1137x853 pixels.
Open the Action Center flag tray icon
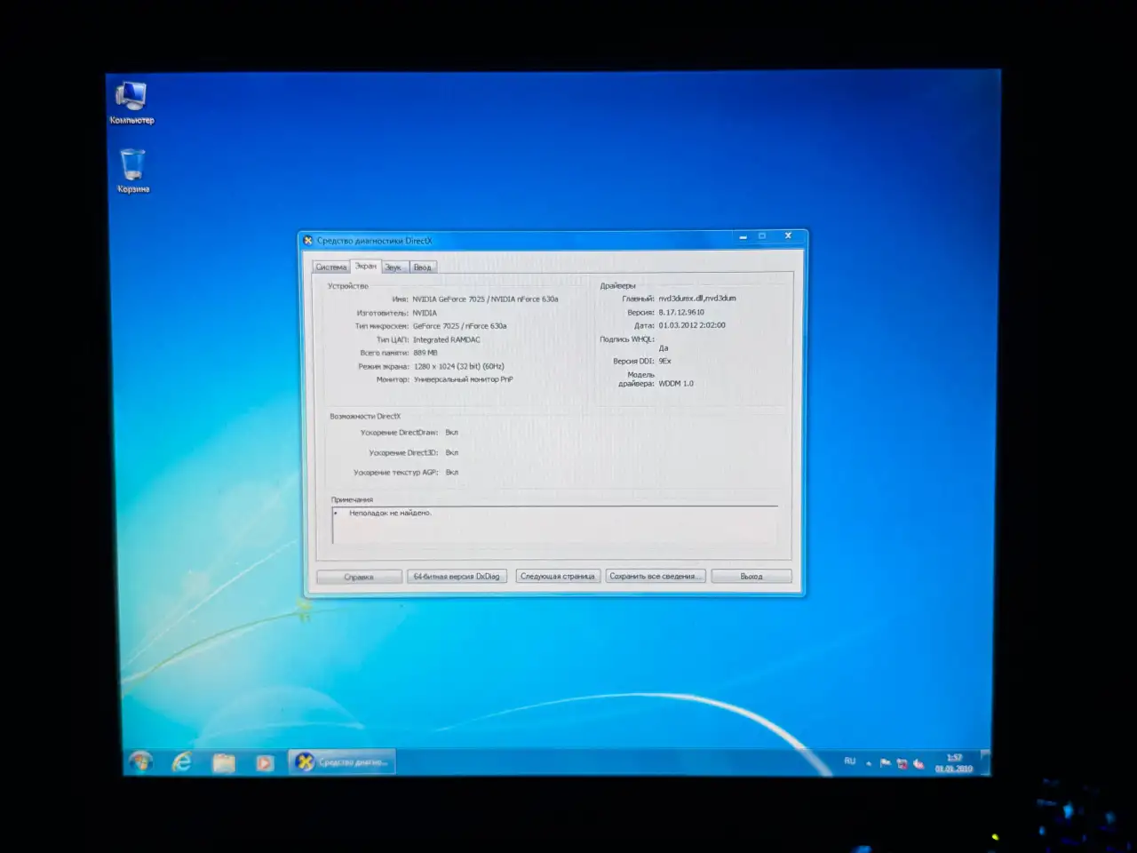coord(885,763)
